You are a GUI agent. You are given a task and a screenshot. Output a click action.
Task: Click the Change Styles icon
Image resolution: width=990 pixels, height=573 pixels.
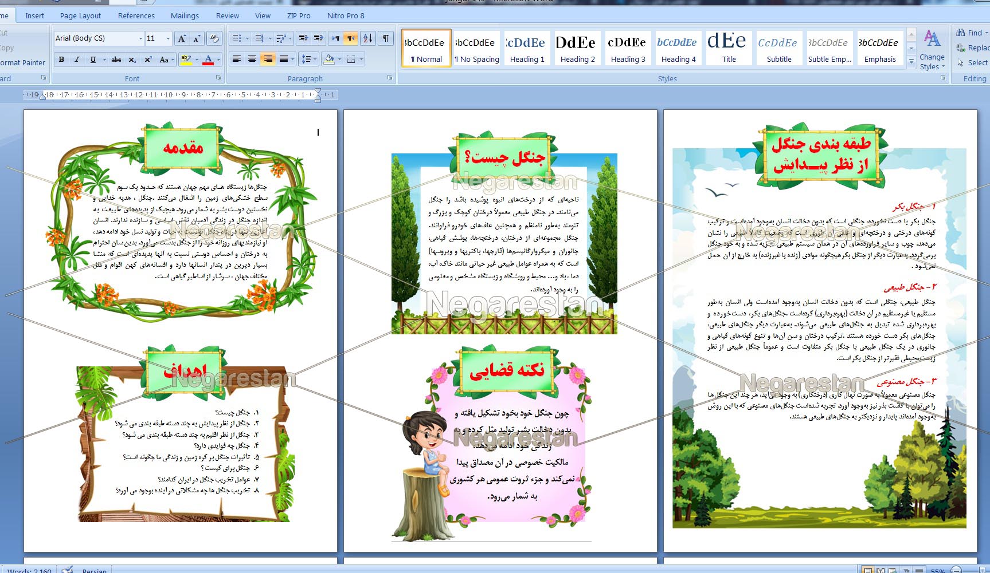[932, 50]
